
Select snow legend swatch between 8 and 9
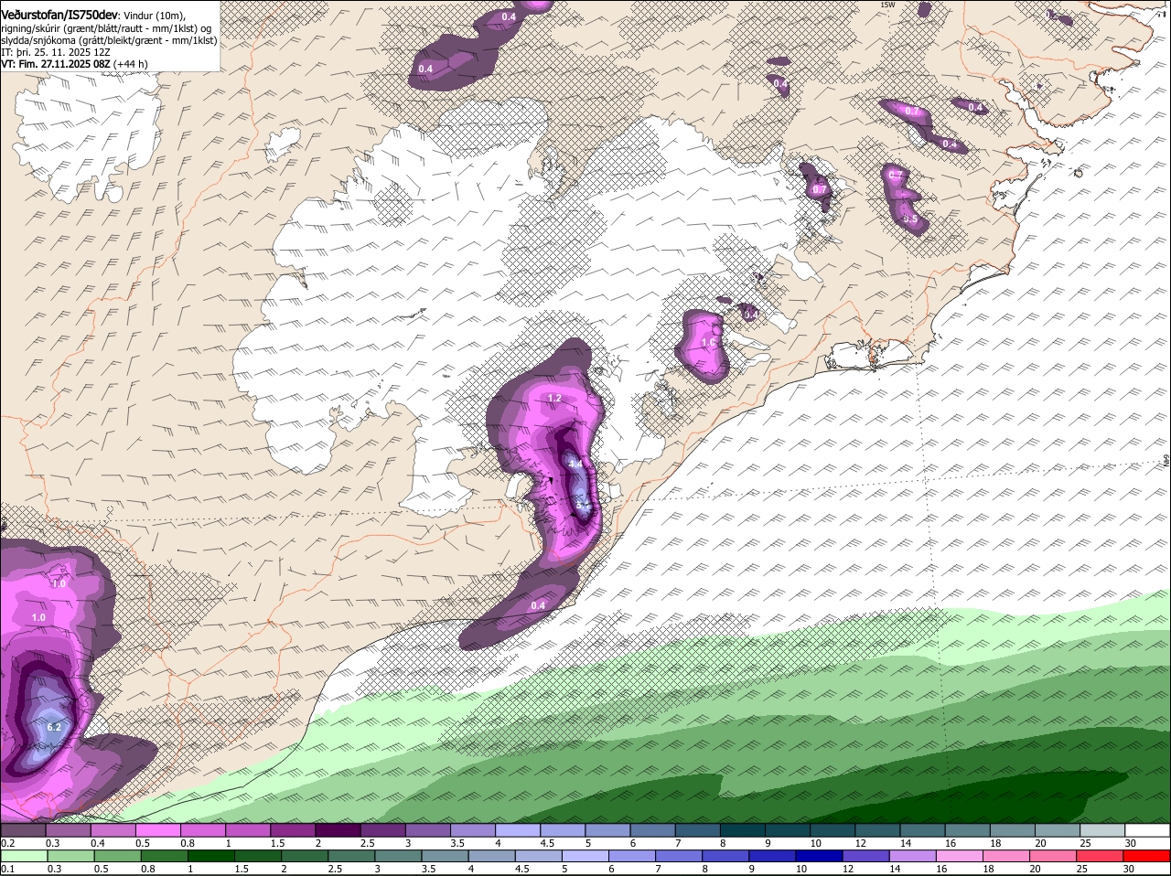[x=743, y=830]
